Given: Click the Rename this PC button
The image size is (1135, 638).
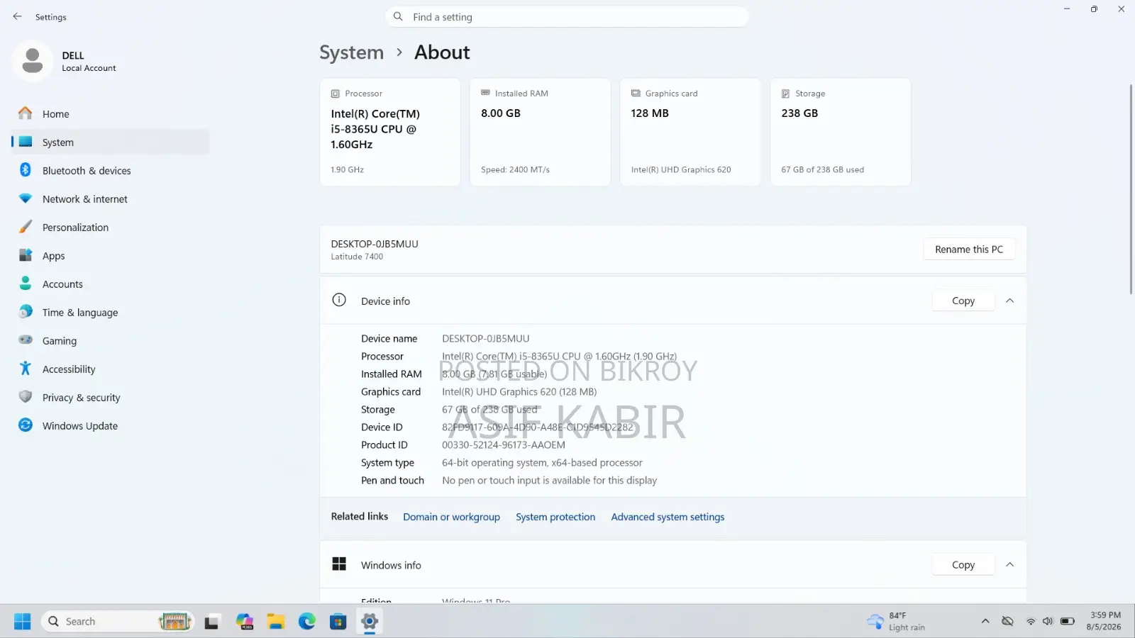Looking at the screenshot, I should tap(969, 250).
